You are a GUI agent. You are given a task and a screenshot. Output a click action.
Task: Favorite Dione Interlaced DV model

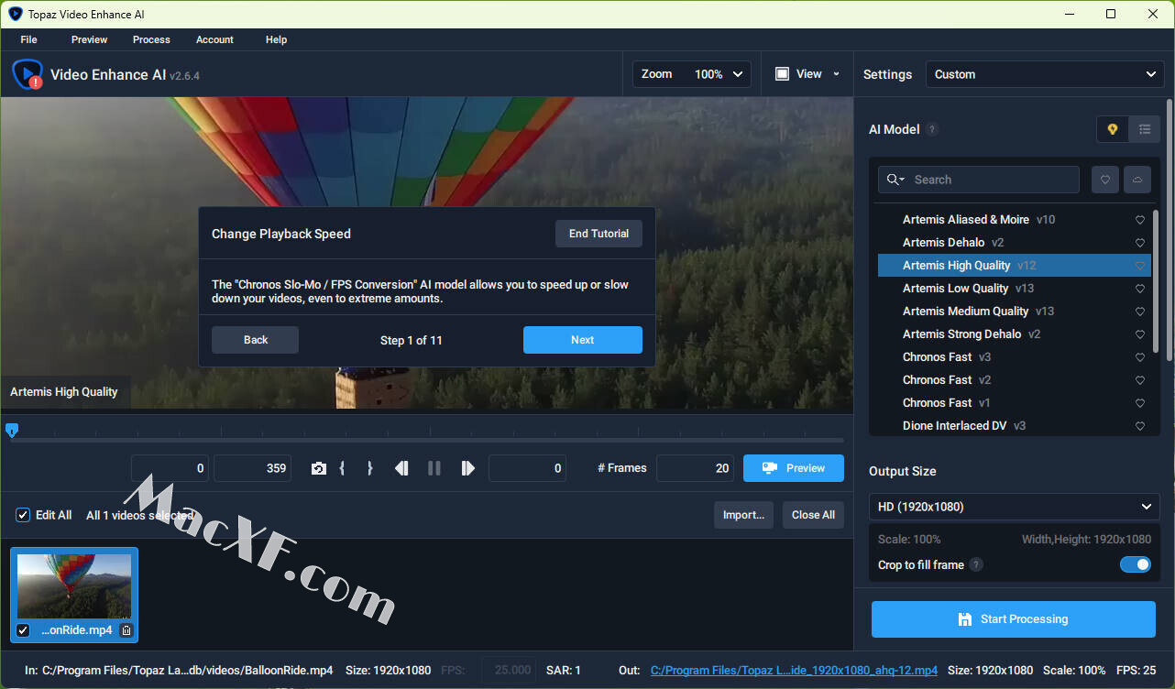1140,426
